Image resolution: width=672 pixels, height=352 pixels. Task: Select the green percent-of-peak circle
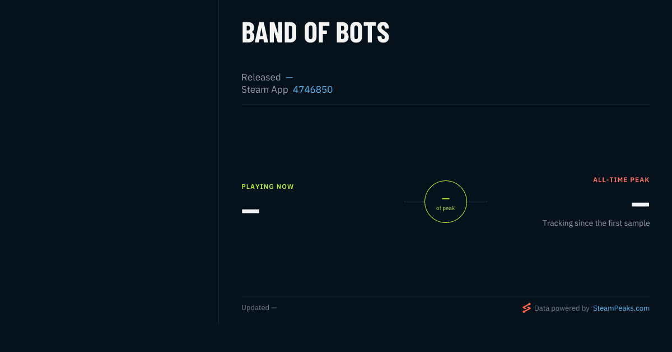point(446,202)
